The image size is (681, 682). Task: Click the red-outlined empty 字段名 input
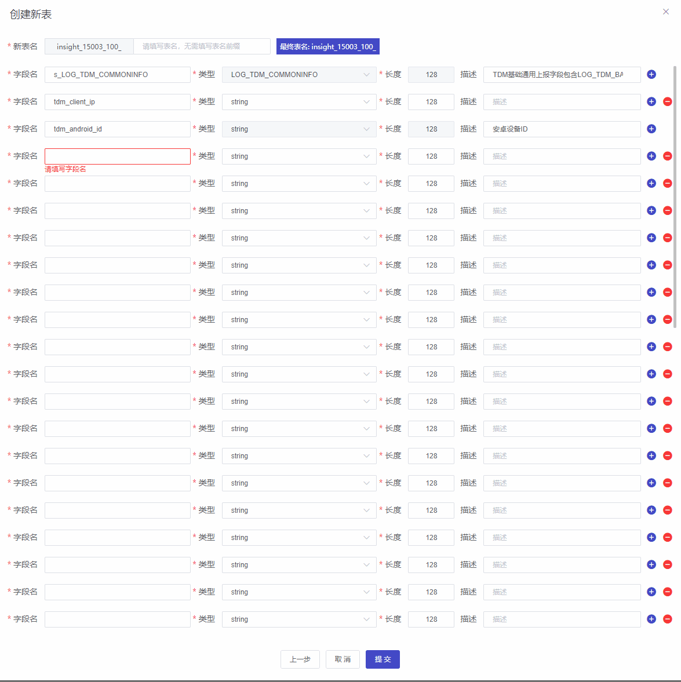tap(118, 156)
